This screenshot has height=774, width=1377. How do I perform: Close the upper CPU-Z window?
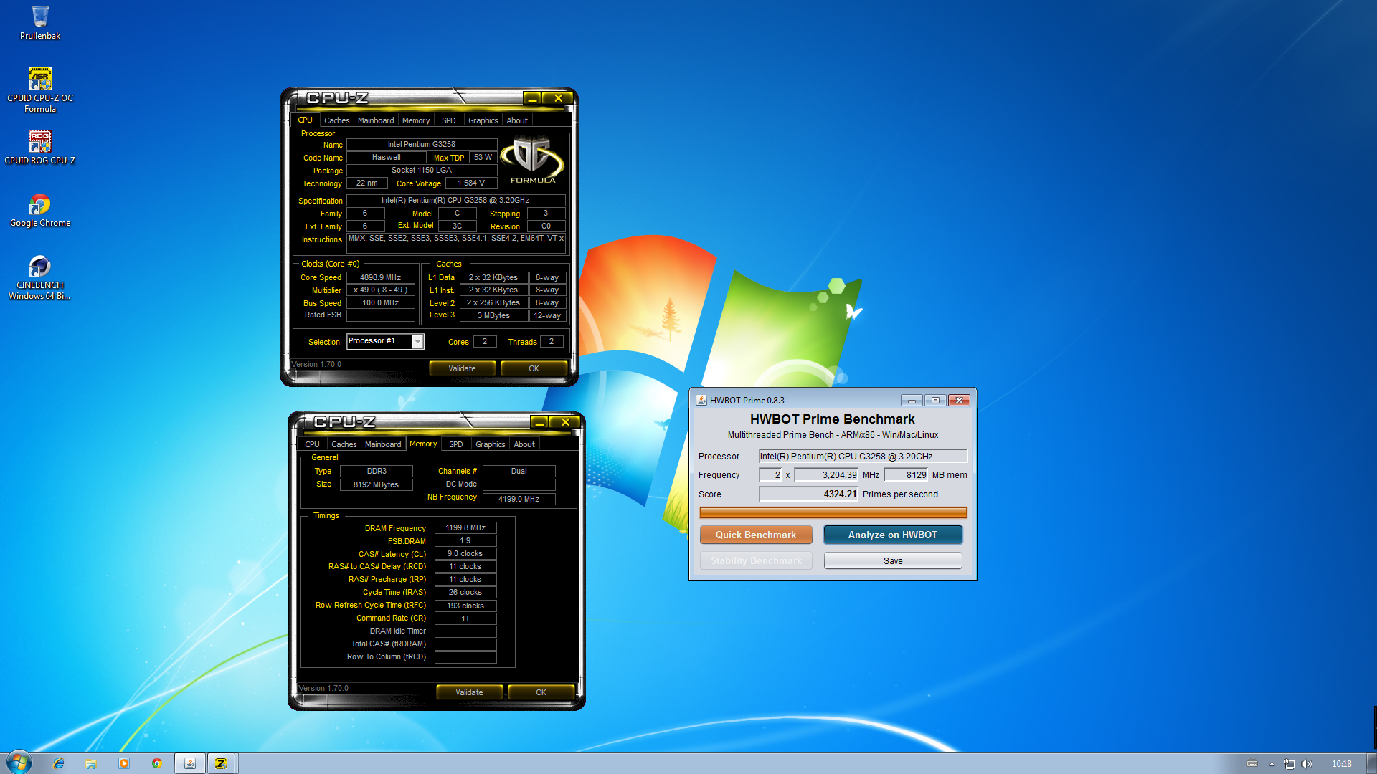[558, 98]
